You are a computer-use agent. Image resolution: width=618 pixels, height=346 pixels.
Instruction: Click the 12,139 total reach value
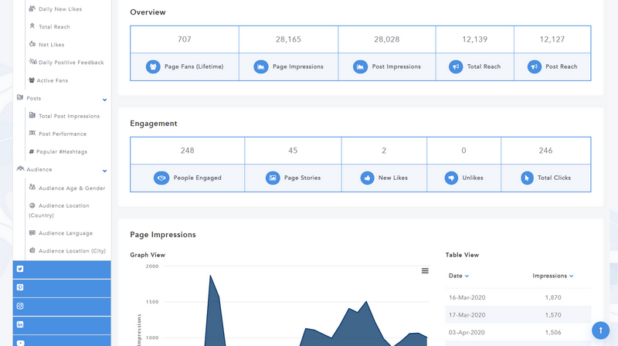[475, 39]
